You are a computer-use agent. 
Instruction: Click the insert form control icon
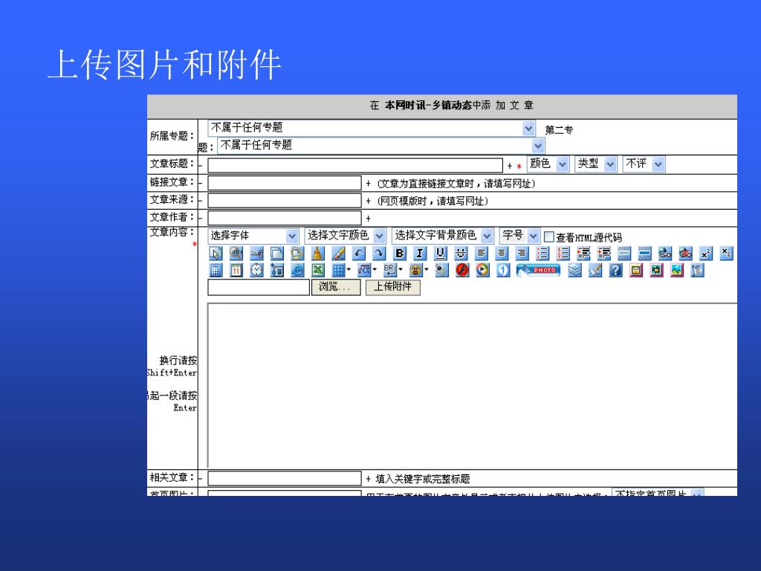pos(277,270)
